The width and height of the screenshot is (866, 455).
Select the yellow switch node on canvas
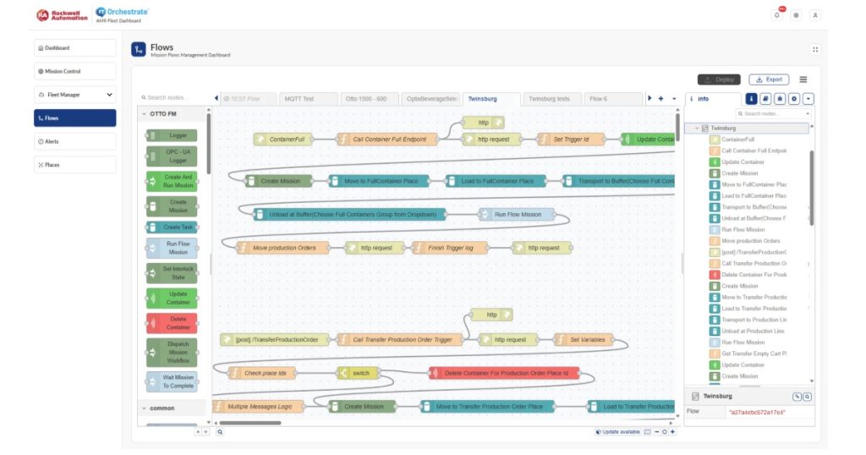358,373
